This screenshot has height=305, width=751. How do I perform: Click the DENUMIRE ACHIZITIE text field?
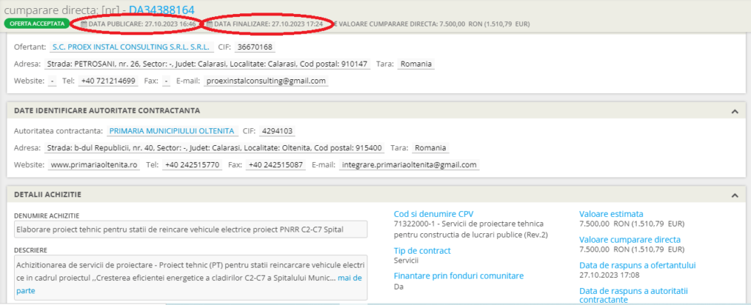[191, 229]
